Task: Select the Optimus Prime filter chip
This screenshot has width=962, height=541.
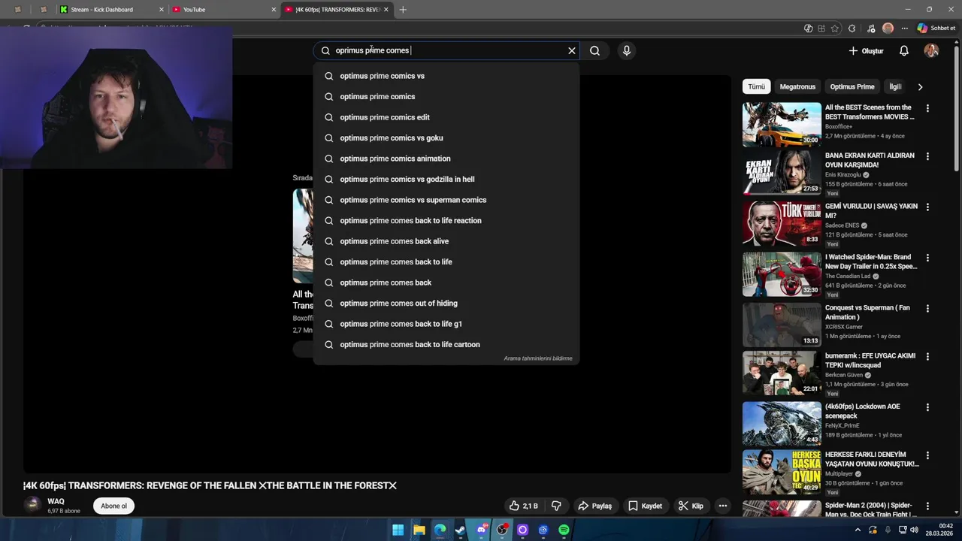Action: [x=852, y=86]
